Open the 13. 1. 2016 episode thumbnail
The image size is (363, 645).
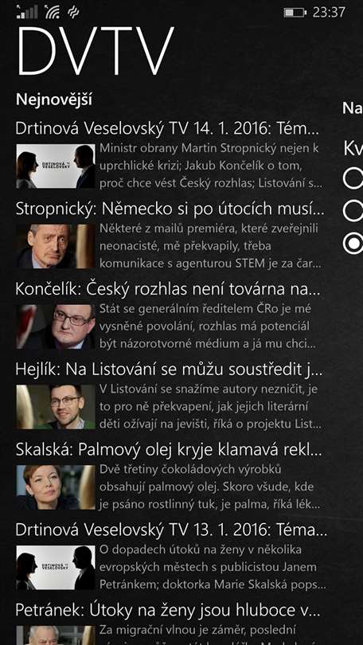click(x=56, y=568)
